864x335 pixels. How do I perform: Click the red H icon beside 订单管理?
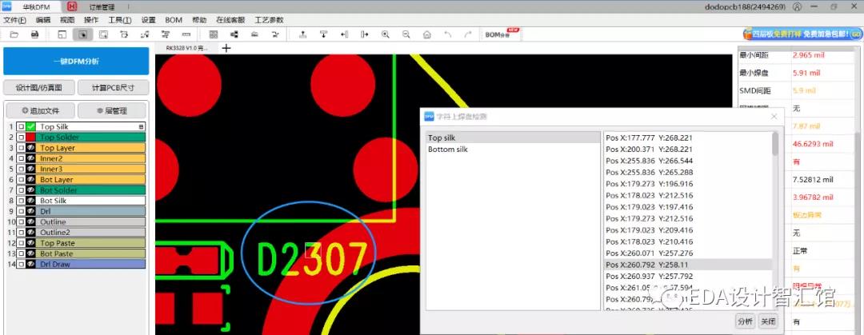click(x=72, y=6)
